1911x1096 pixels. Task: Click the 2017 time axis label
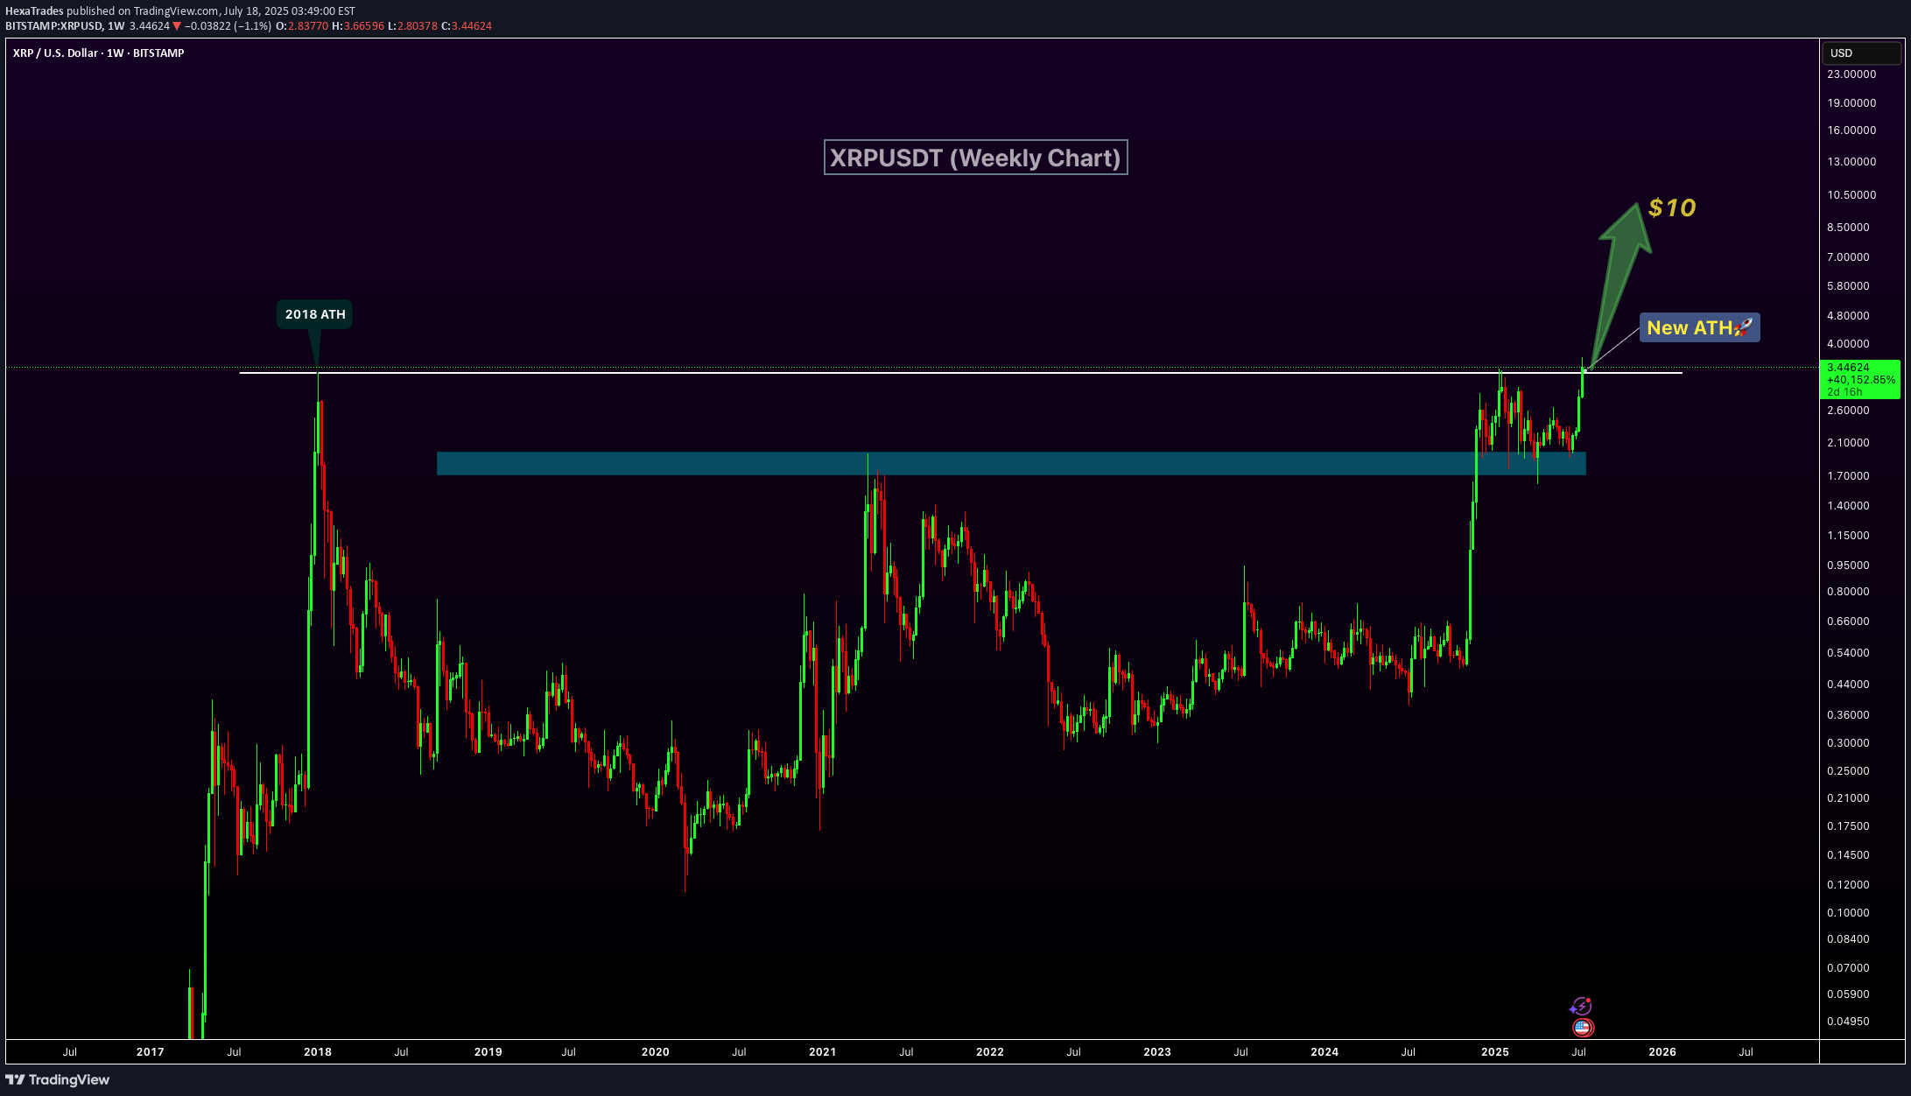150,1052
